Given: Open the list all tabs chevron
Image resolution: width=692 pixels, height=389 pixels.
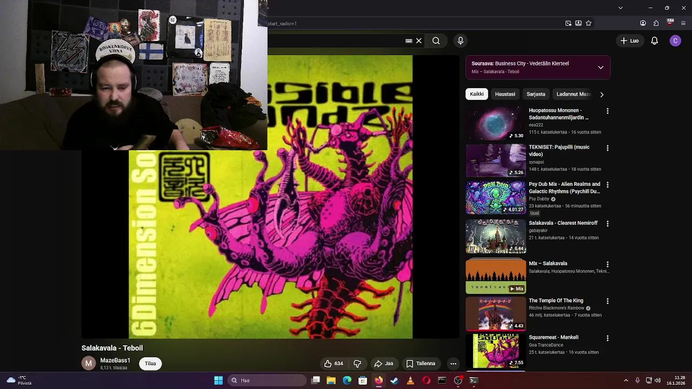Looking at the screenshot, I should [x=621, y=8].
